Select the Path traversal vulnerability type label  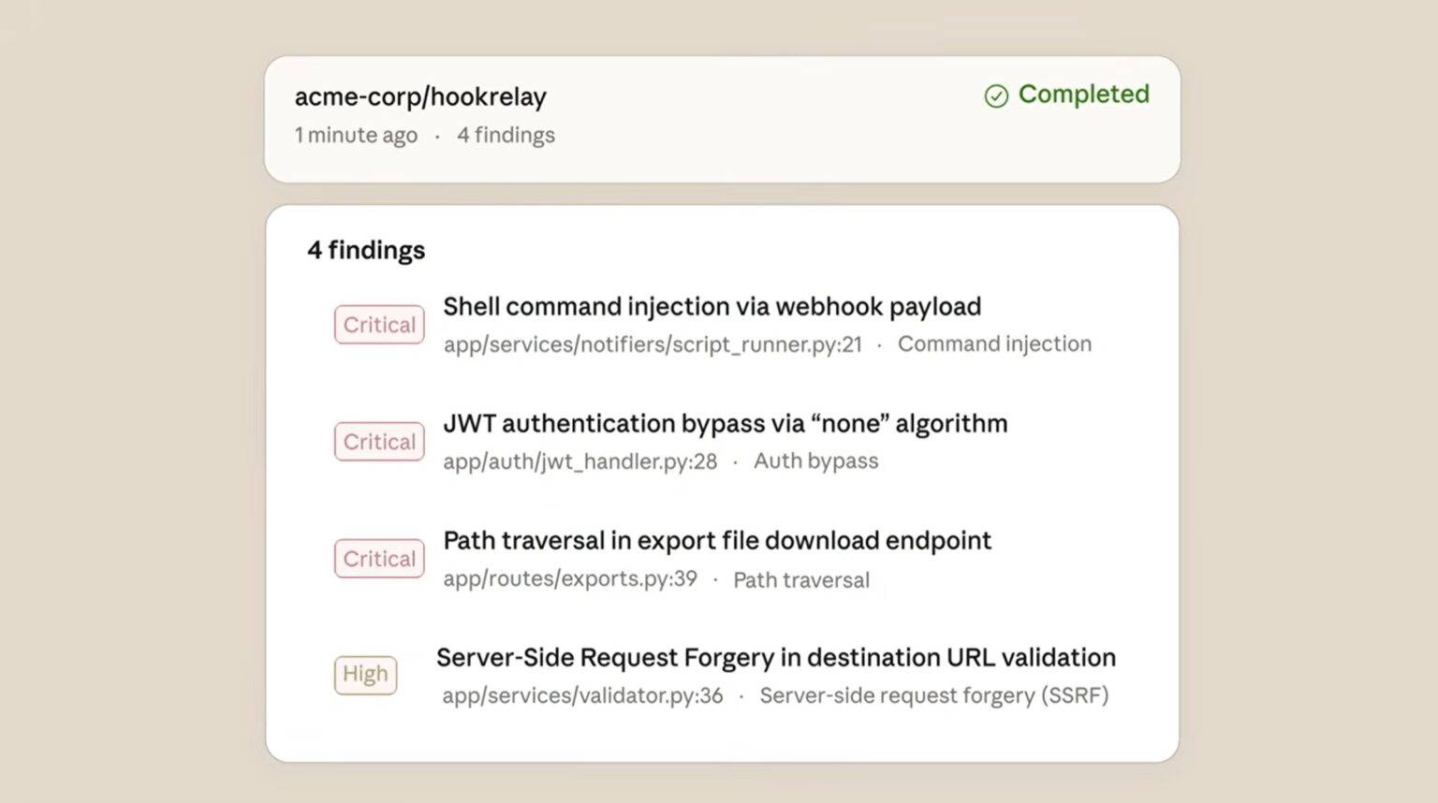800,579
